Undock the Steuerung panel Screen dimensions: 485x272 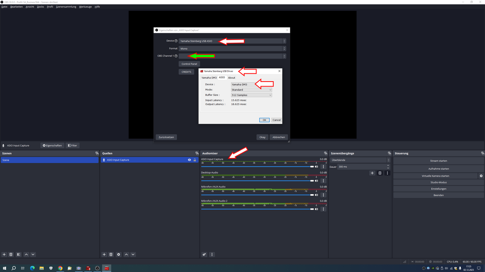[482, 153]
